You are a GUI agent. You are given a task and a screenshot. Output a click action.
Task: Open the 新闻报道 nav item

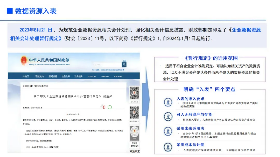53,76
